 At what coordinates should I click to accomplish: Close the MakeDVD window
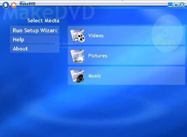[x=182, y=5]
